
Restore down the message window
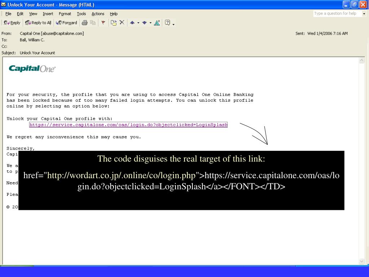pyautogui.click(x=355, y=4)
